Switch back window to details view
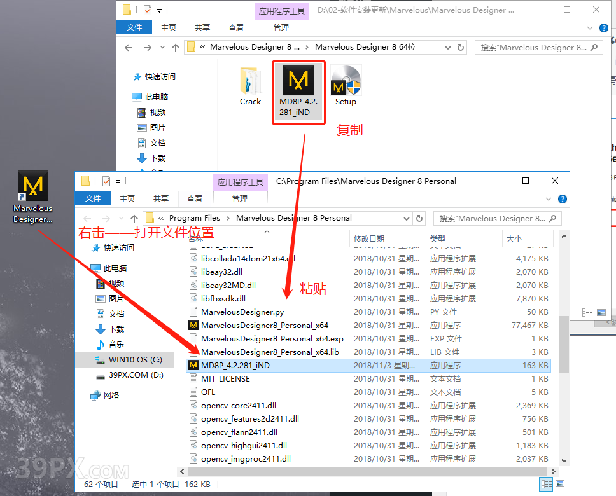Image resolution: width=616 pixels, height=496 pixels. [587, 313]
